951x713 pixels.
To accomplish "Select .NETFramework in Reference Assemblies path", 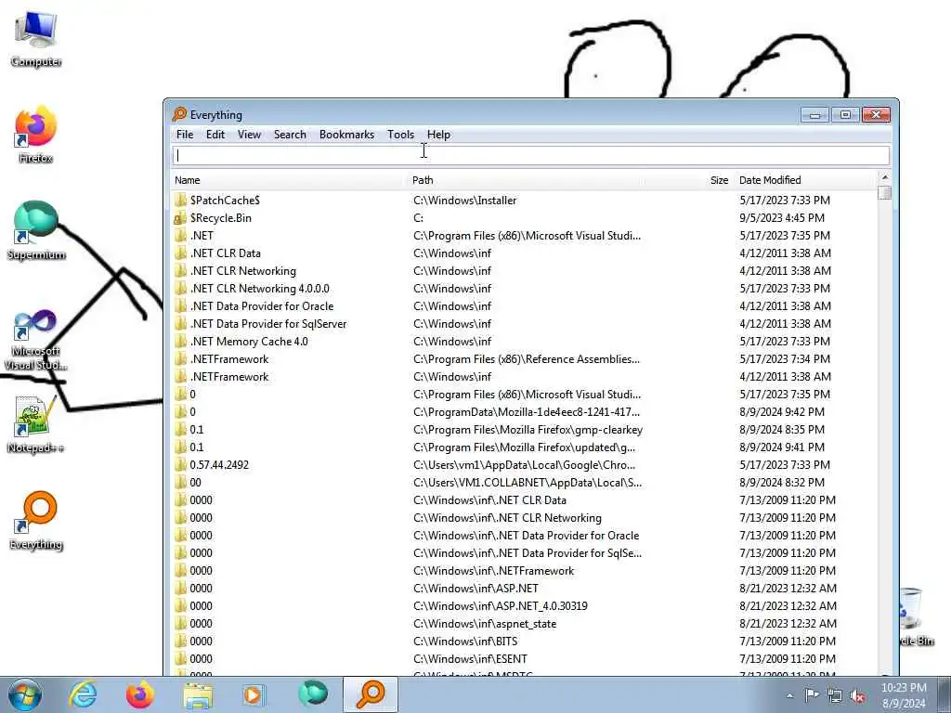I will point(229,359).
